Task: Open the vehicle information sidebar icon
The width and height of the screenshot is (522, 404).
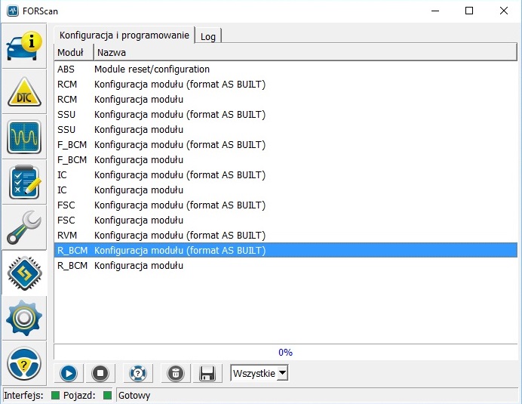Action: pyautogui.click(x=24, y=45)
